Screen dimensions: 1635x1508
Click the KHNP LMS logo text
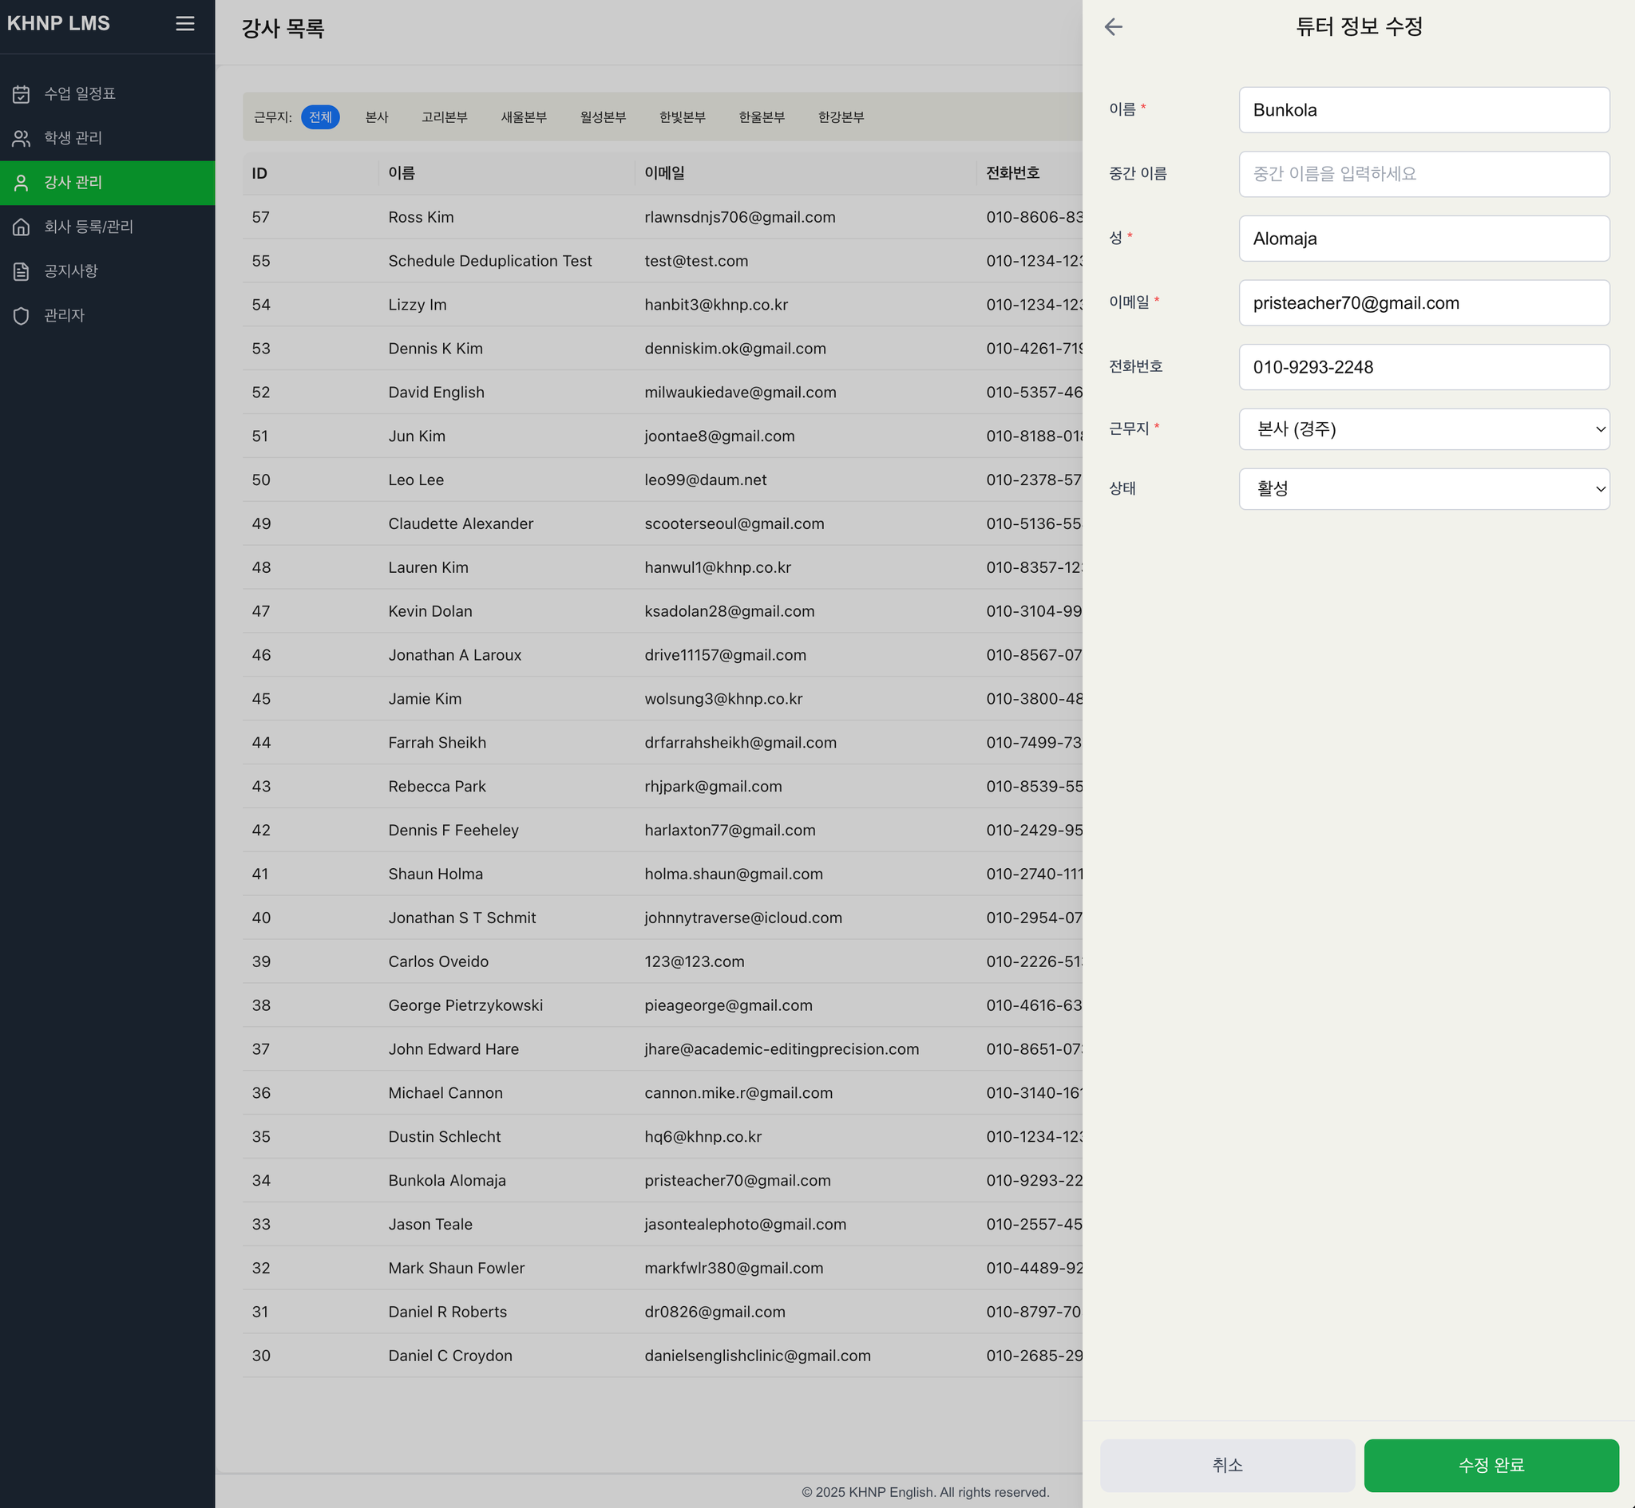[59, 24]
